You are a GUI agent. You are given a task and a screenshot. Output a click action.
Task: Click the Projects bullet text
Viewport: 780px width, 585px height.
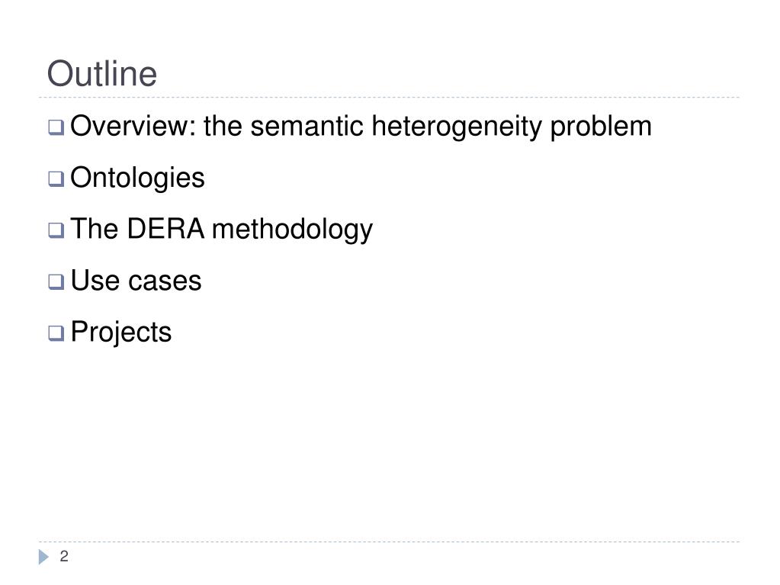point(121,333)
